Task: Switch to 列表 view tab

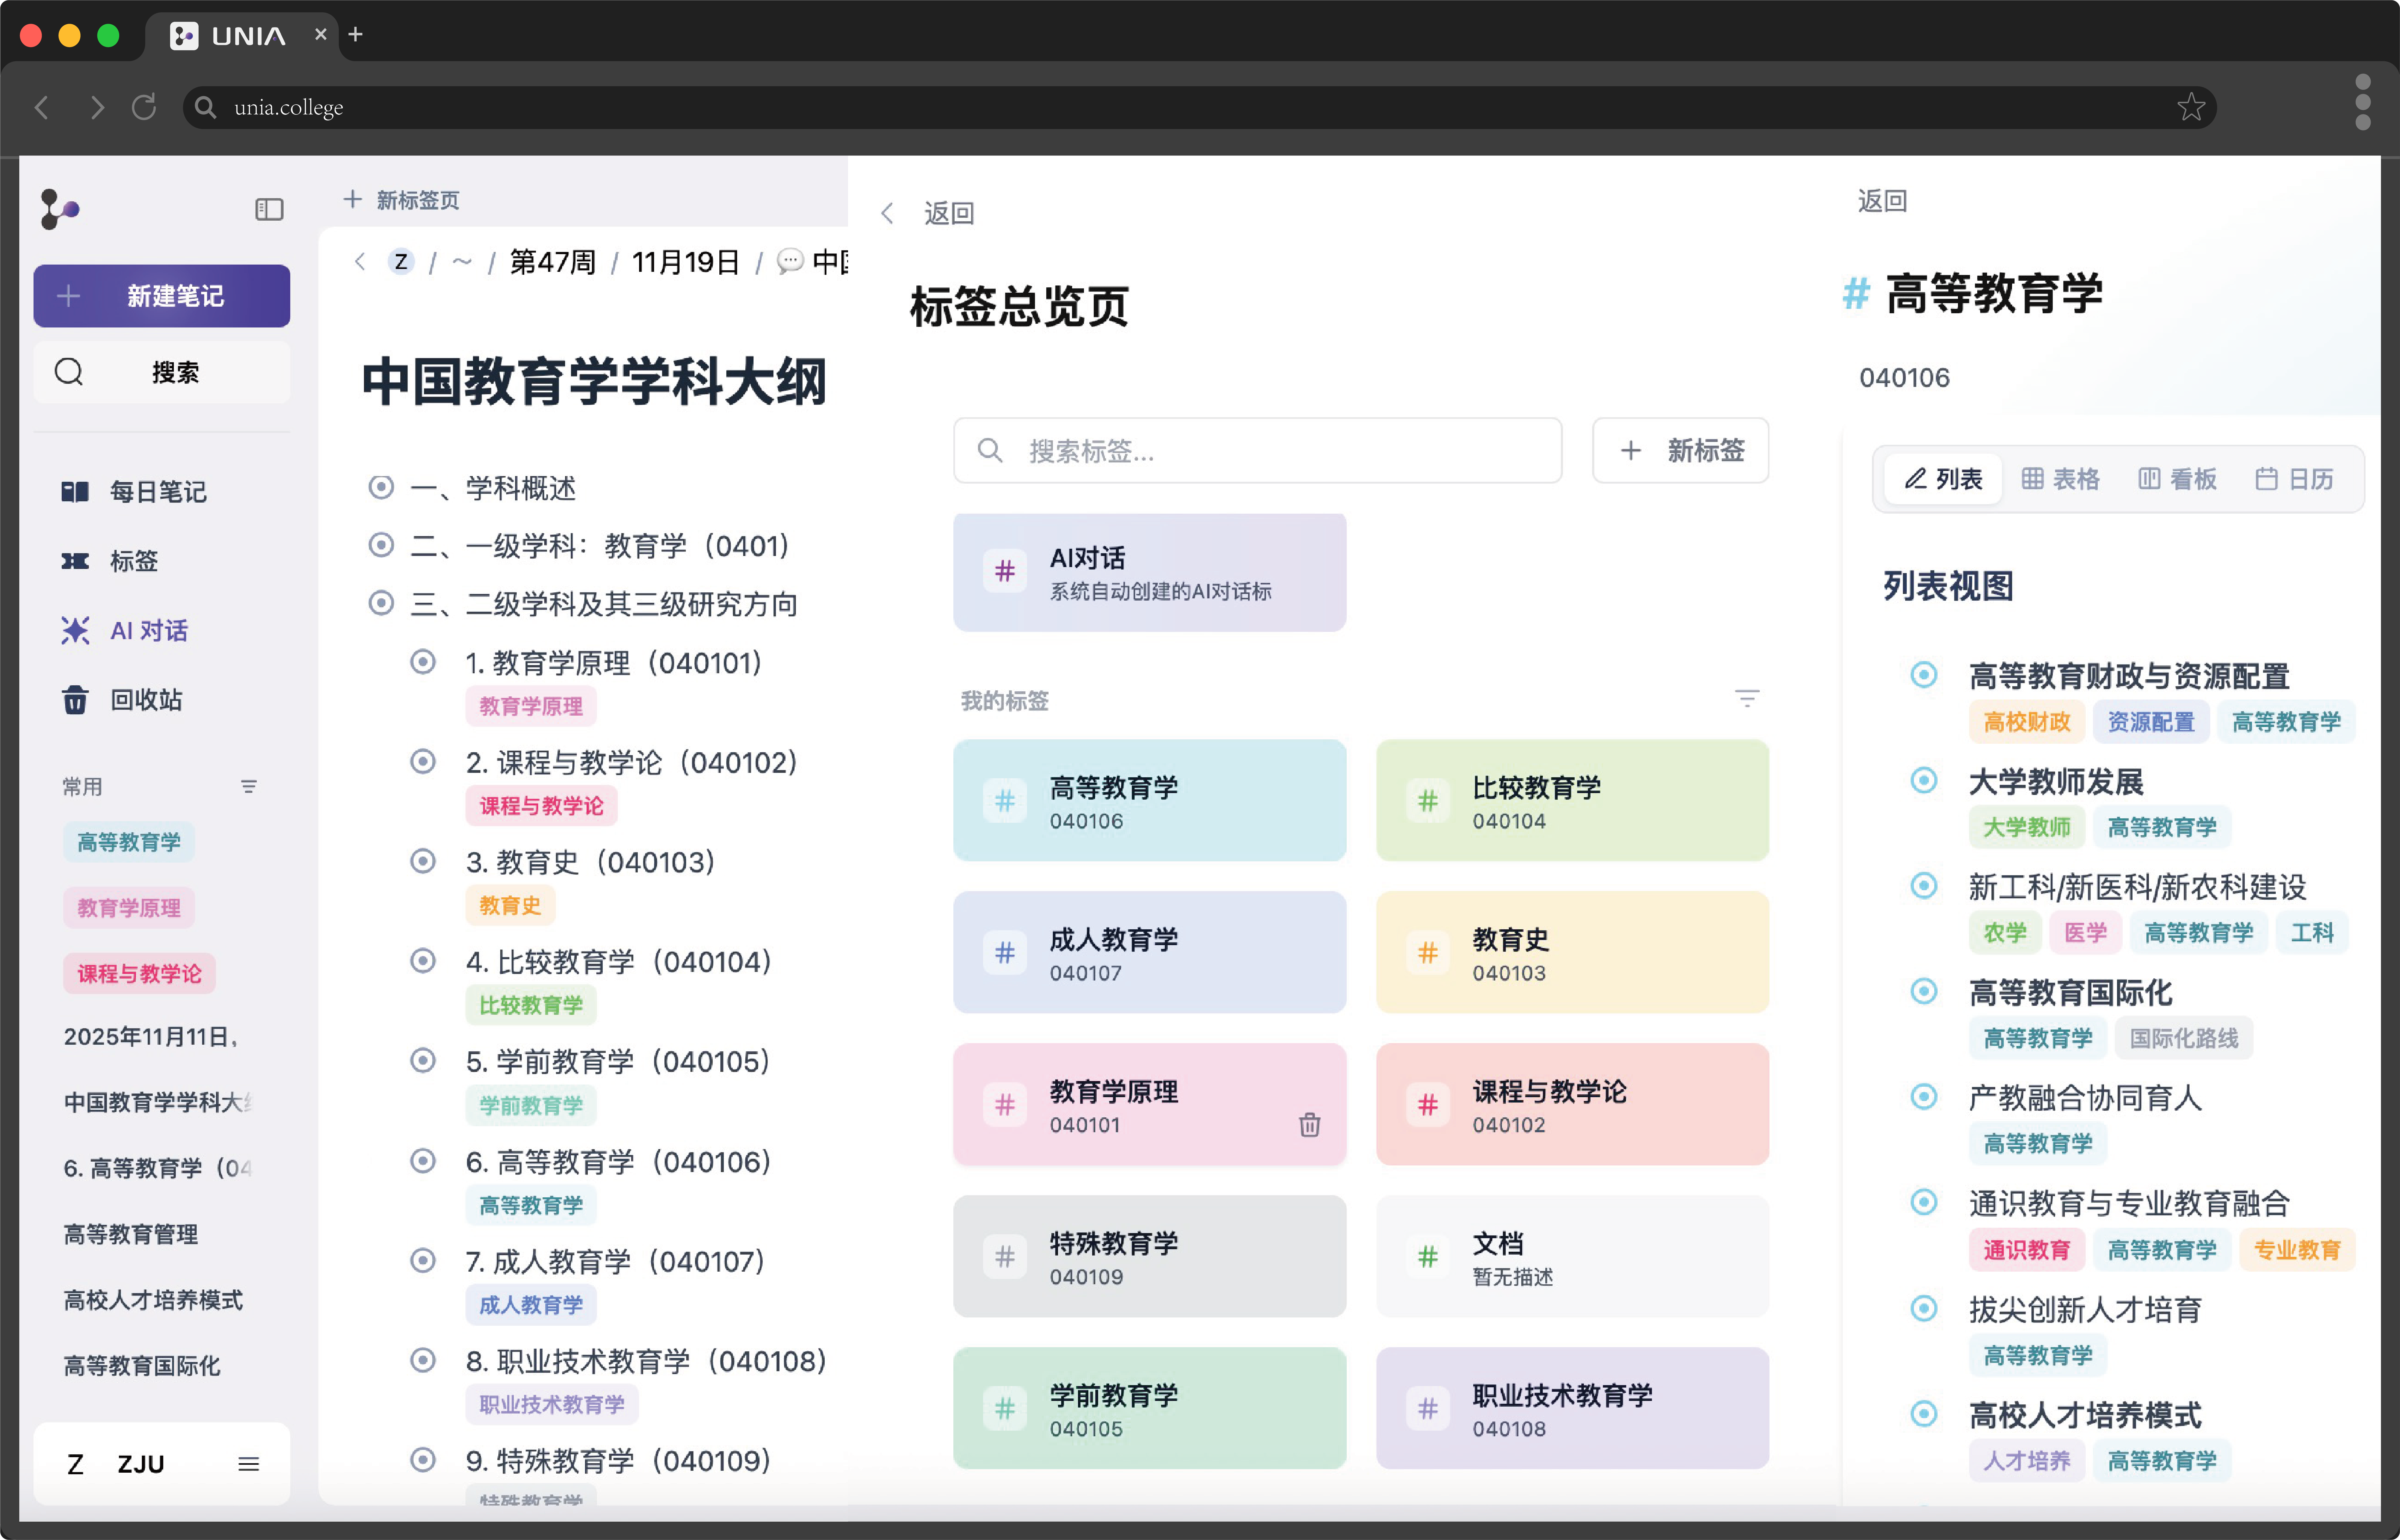Action: pyautogui.click(x=1943, y=479)
